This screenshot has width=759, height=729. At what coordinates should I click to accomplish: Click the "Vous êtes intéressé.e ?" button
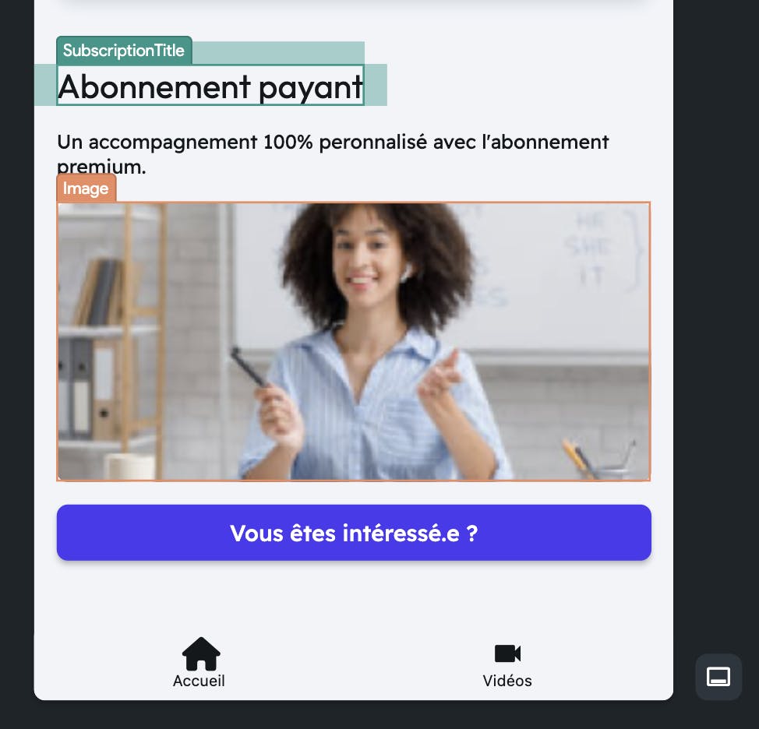(354, 533)
